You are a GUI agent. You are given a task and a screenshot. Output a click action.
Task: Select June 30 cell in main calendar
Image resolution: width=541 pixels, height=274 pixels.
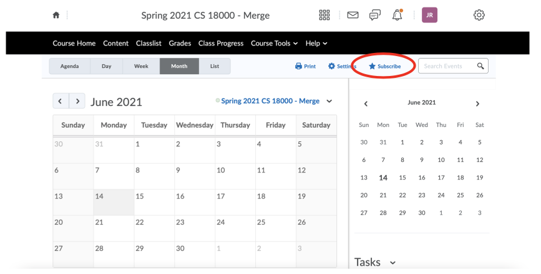(x=195, y=254)
